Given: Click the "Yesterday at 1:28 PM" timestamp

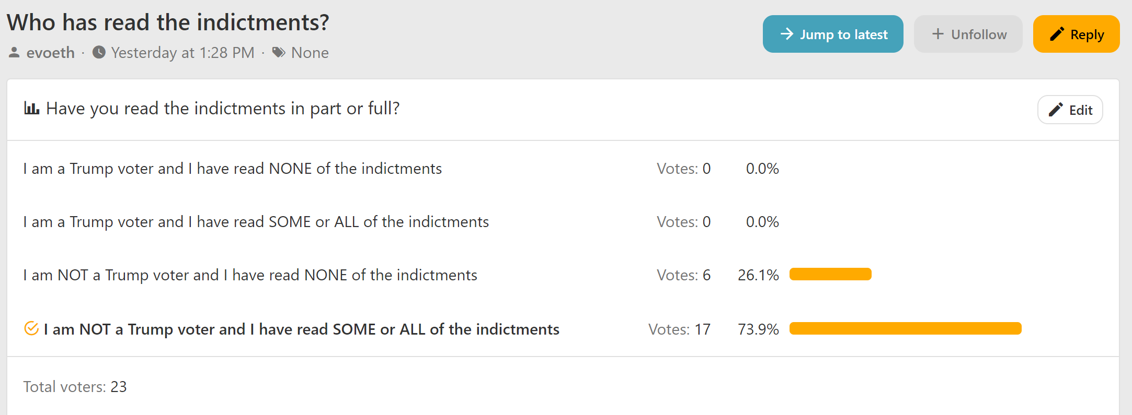Looking at the screenshot, I should (182, 53).
